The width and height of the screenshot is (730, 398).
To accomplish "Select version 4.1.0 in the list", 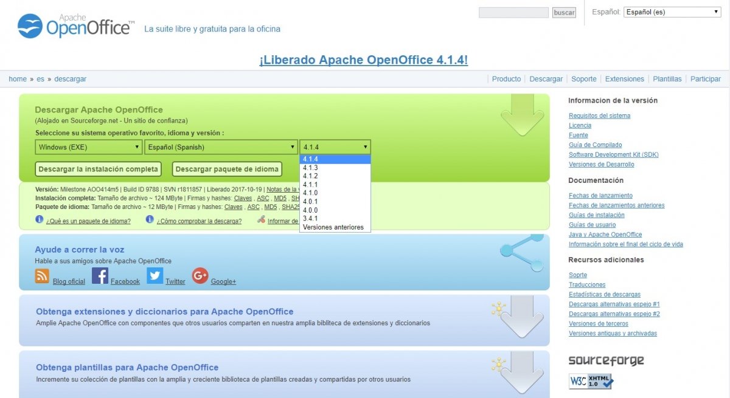I will (335, 193).
